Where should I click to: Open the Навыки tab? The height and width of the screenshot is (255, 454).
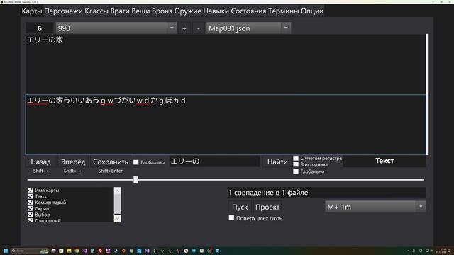coord(216,11)
